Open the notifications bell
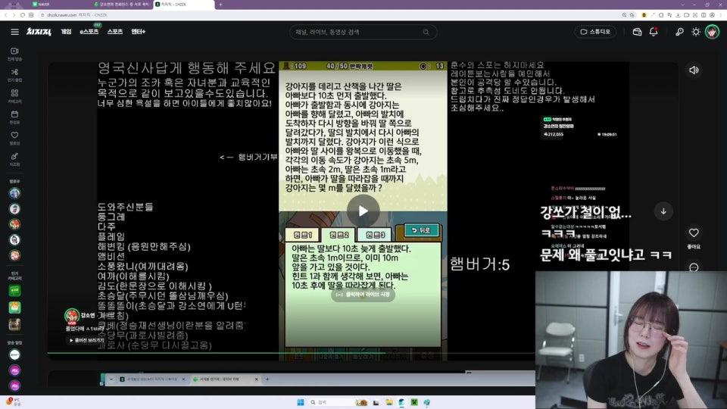This screenshot has width=727, height=409. click(654, 32)
